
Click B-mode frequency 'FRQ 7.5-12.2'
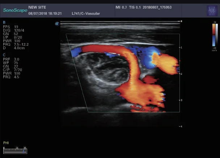click(16, 45)
